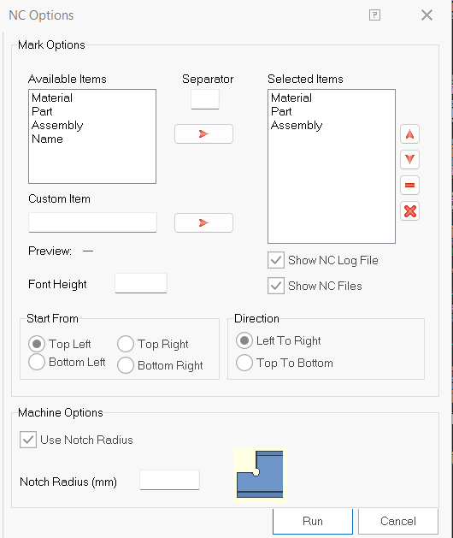The height and width of the screenshot is (538, 453).
Task: Clear all selected items with red X
Action: [409, 211]
